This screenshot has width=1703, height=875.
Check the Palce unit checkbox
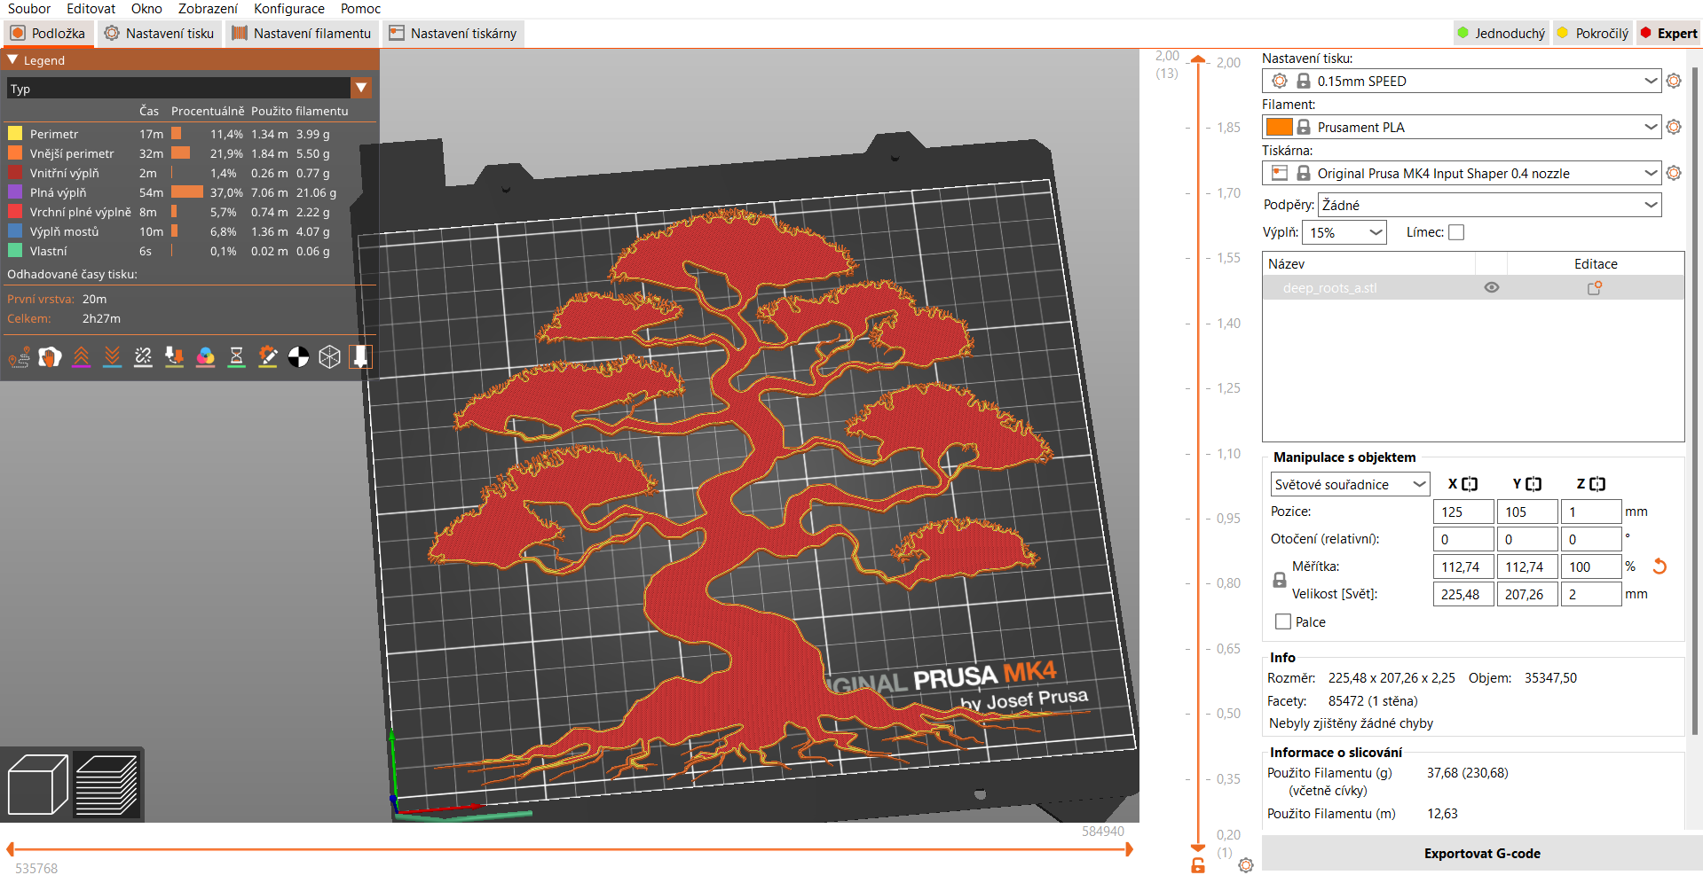(x=1281, y=621)
